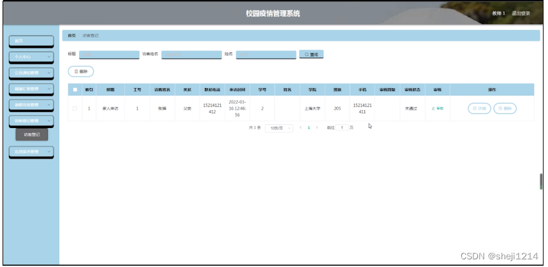The width and height of the screenshot is (548, 267).
Task: Open the 10条/页 page size dropdown
Action: click(279, 128)
